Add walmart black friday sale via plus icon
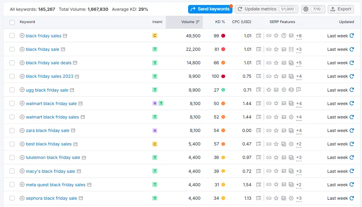 click(x=22, y=103)
